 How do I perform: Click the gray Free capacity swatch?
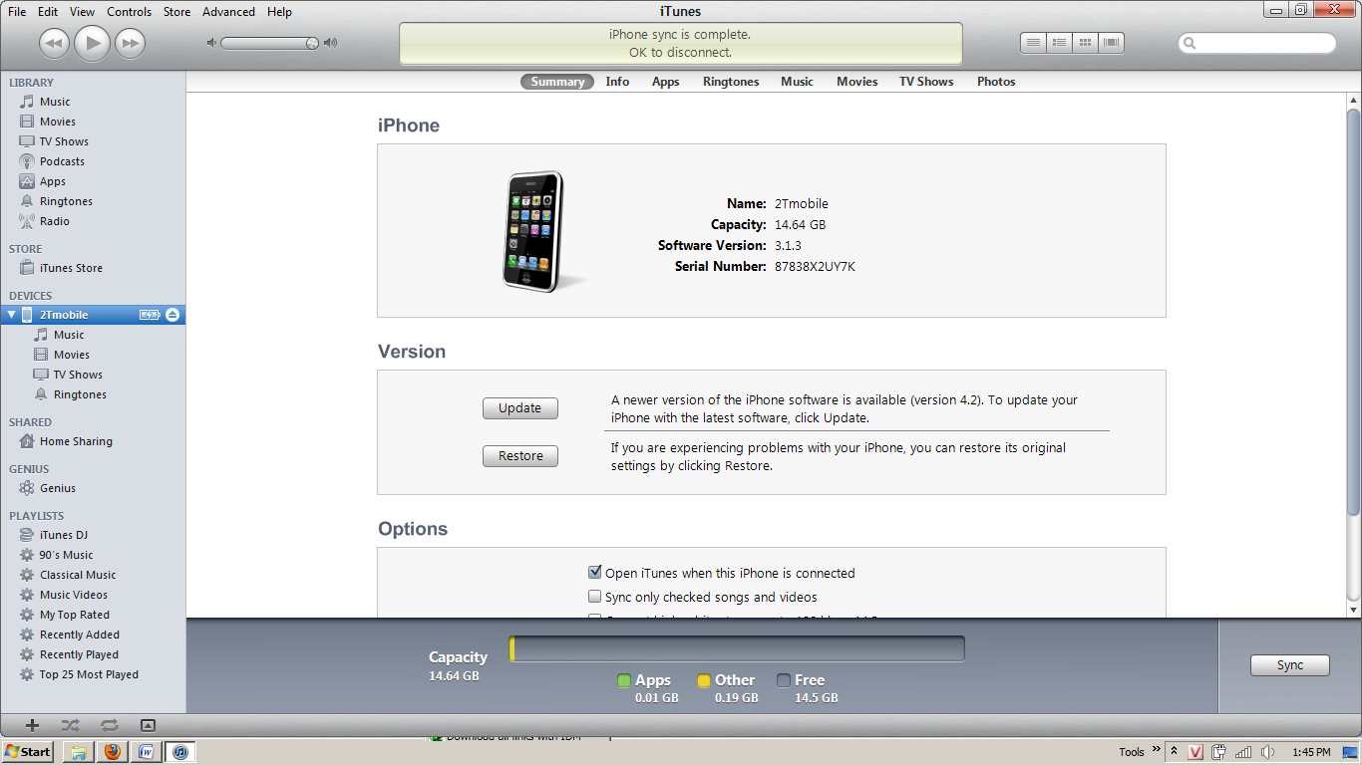point(784,680)
